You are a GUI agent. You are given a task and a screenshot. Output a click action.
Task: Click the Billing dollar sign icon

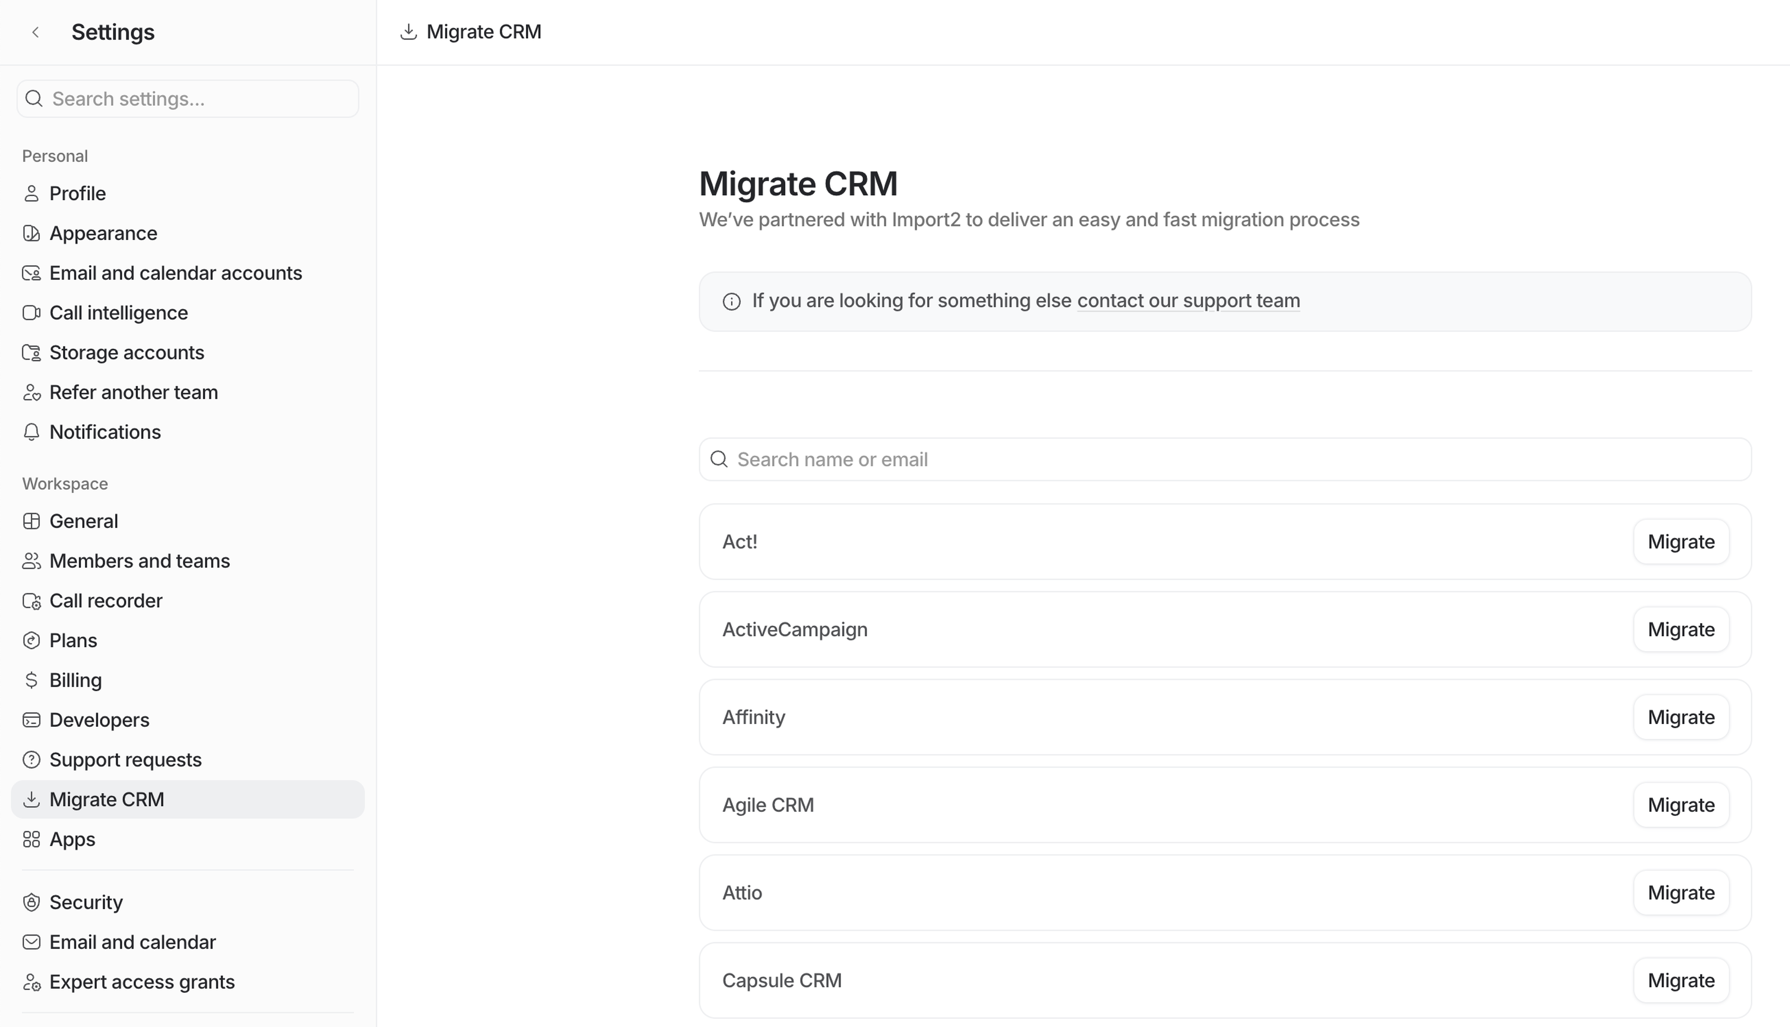coord(31,680)
